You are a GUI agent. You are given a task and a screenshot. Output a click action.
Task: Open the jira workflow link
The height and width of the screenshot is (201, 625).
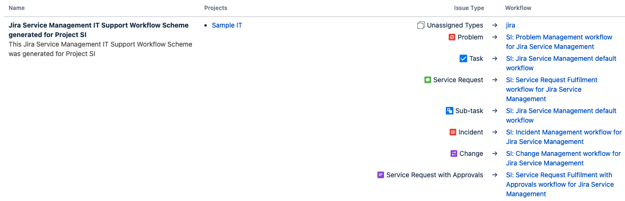510,25
